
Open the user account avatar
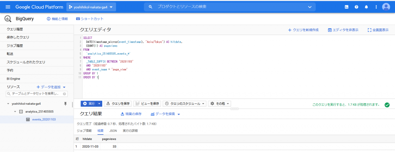click(386, 7)
